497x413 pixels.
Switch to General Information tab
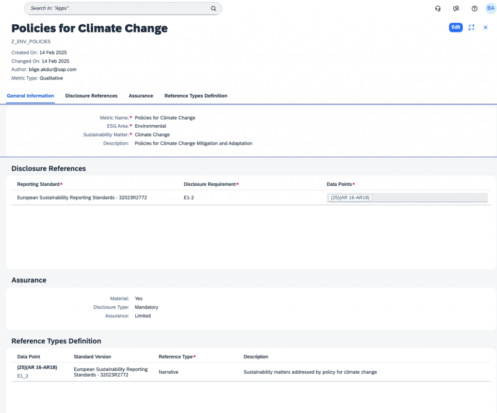coord(31,96)
